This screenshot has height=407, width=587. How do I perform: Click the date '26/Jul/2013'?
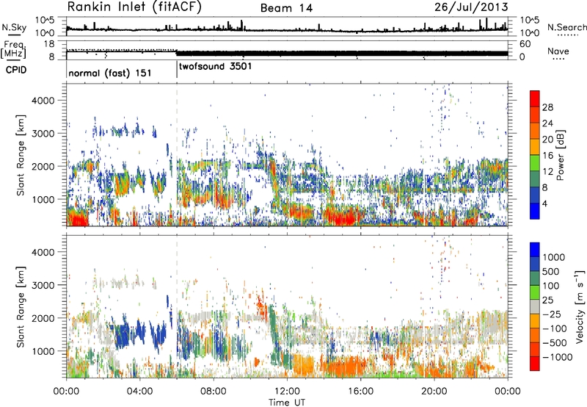point(471,7)
